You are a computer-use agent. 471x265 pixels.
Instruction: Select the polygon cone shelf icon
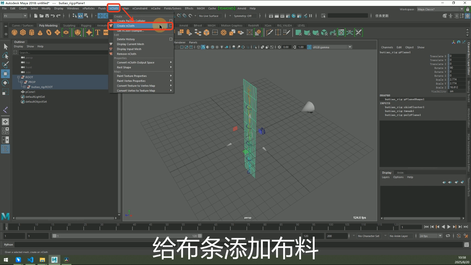click(x=40, y=32)
